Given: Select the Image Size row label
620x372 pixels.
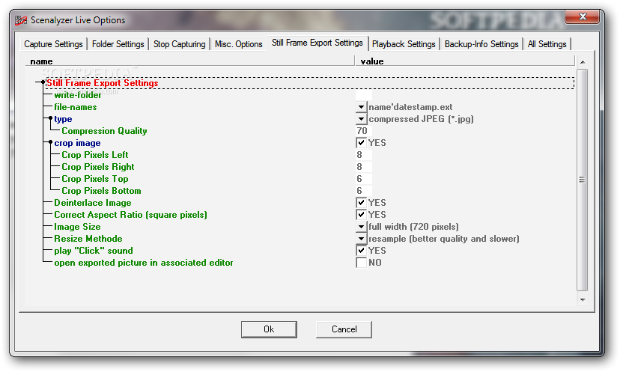Looking at the screenshot, I should click(78, 227).
